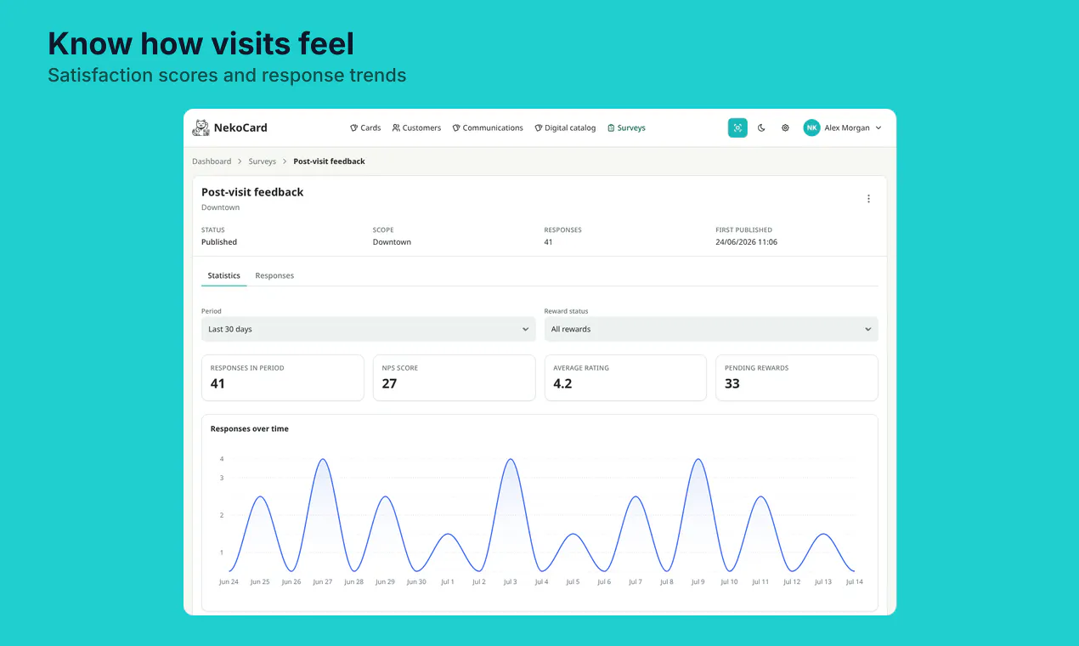1079x646 pixels.
Task: Select the Surveys navigation item
Action: (626, 128)
